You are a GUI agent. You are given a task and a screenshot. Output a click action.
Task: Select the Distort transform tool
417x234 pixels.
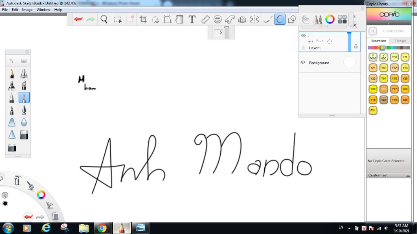(x=167, y=19)
